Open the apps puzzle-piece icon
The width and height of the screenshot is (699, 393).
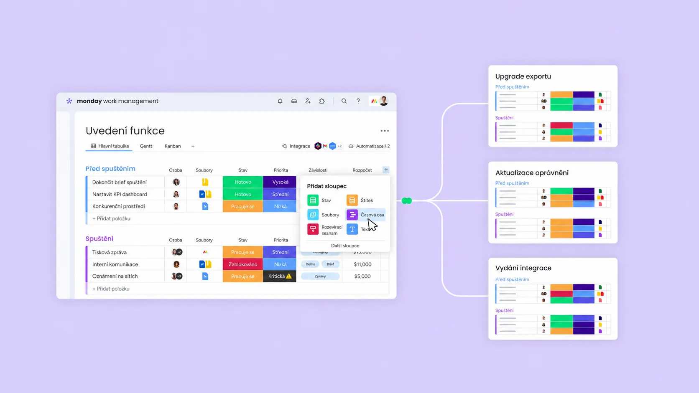coord(322,101)
